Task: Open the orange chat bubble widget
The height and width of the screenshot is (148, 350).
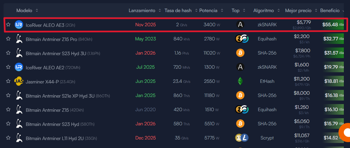Action: (345, 132)
